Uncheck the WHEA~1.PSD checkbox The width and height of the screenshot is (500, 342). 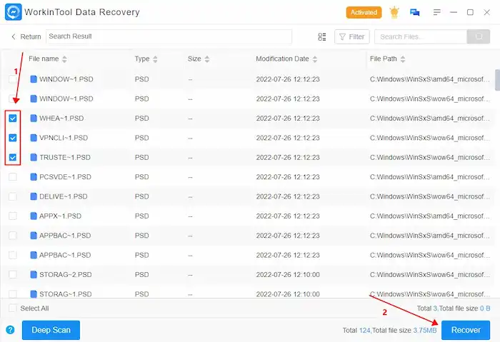pos(12,118)
